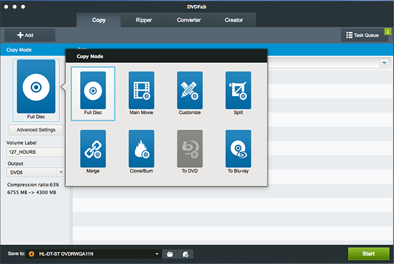Viewport: 394px width, 264px height.
Task: Click the Compression ratio:63% text
Action: point(33,185)
